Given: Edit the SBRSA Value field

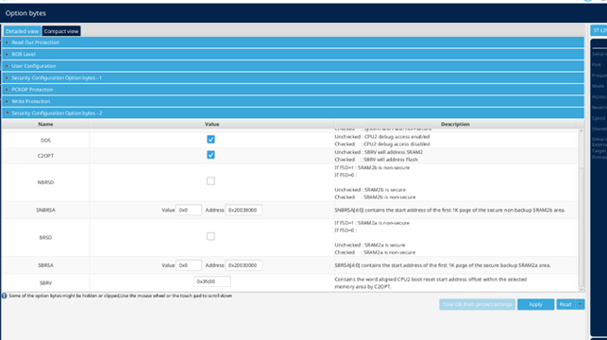Looking at the screenshot, I should point(189,265).
